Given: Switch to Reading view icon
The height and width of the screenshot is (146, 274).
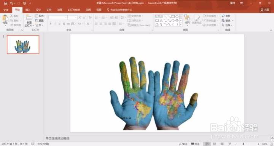Looking at the screenshot, I should [222, 144].
